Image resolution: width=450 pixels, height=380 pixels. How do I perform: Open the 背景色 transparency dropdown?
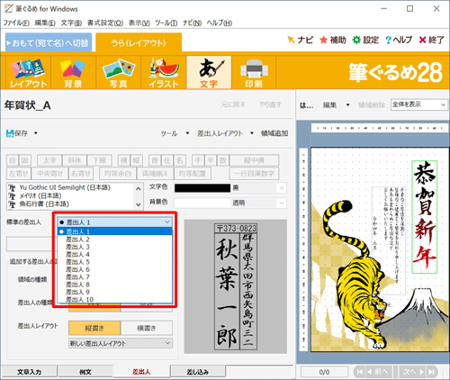point(282,203)
